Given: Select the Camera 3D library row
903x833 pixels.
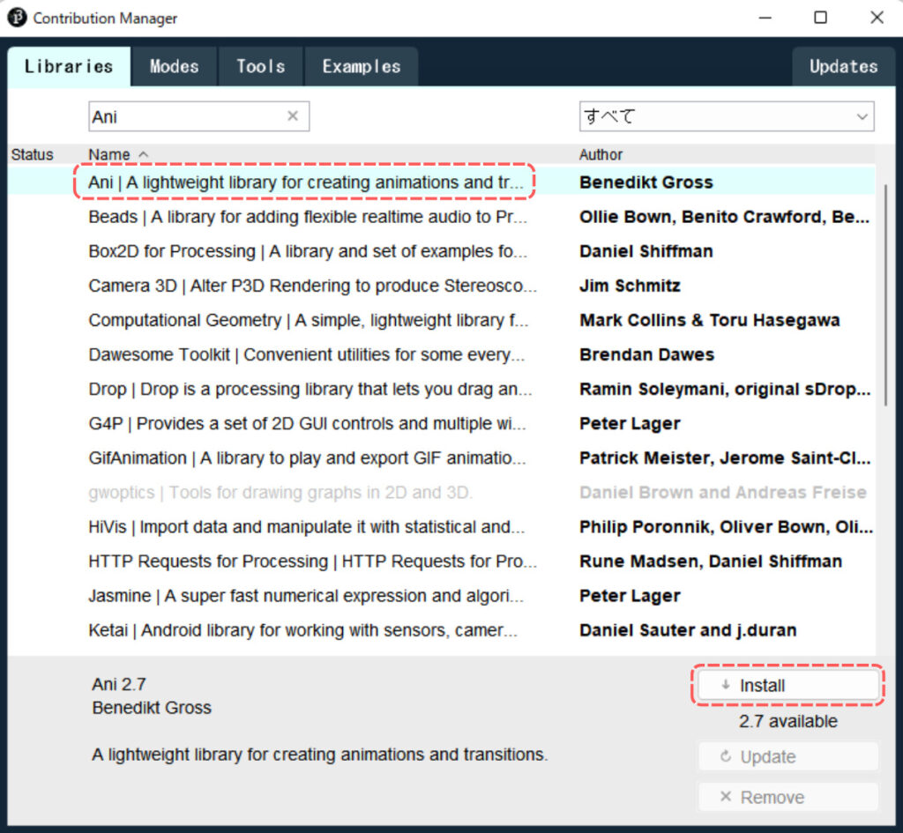Looking at the screenshot, I should 442,286.
